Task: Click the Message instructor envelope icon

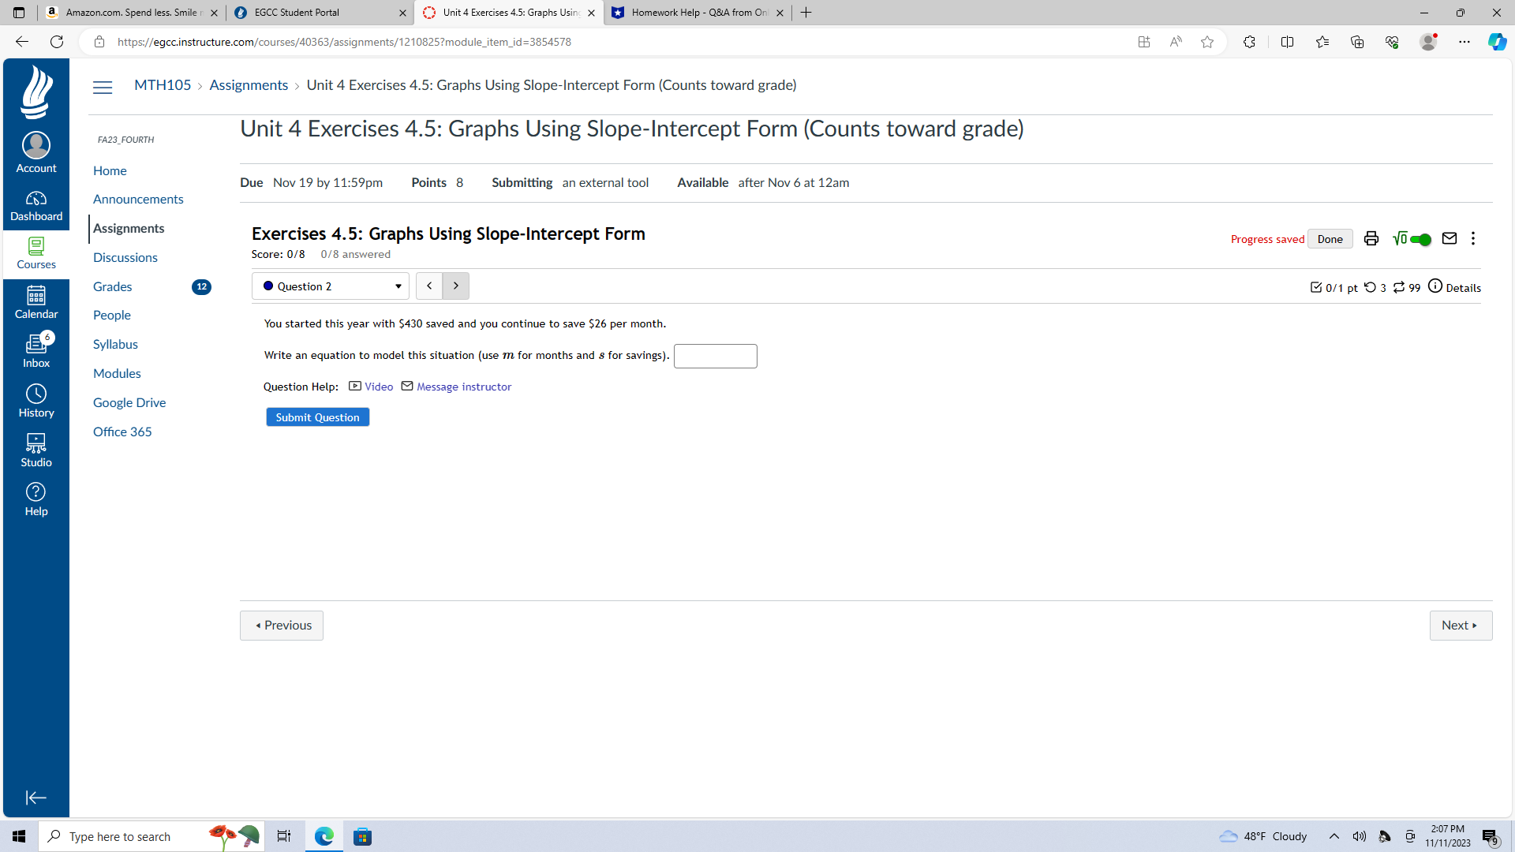Action: (407, 386)
